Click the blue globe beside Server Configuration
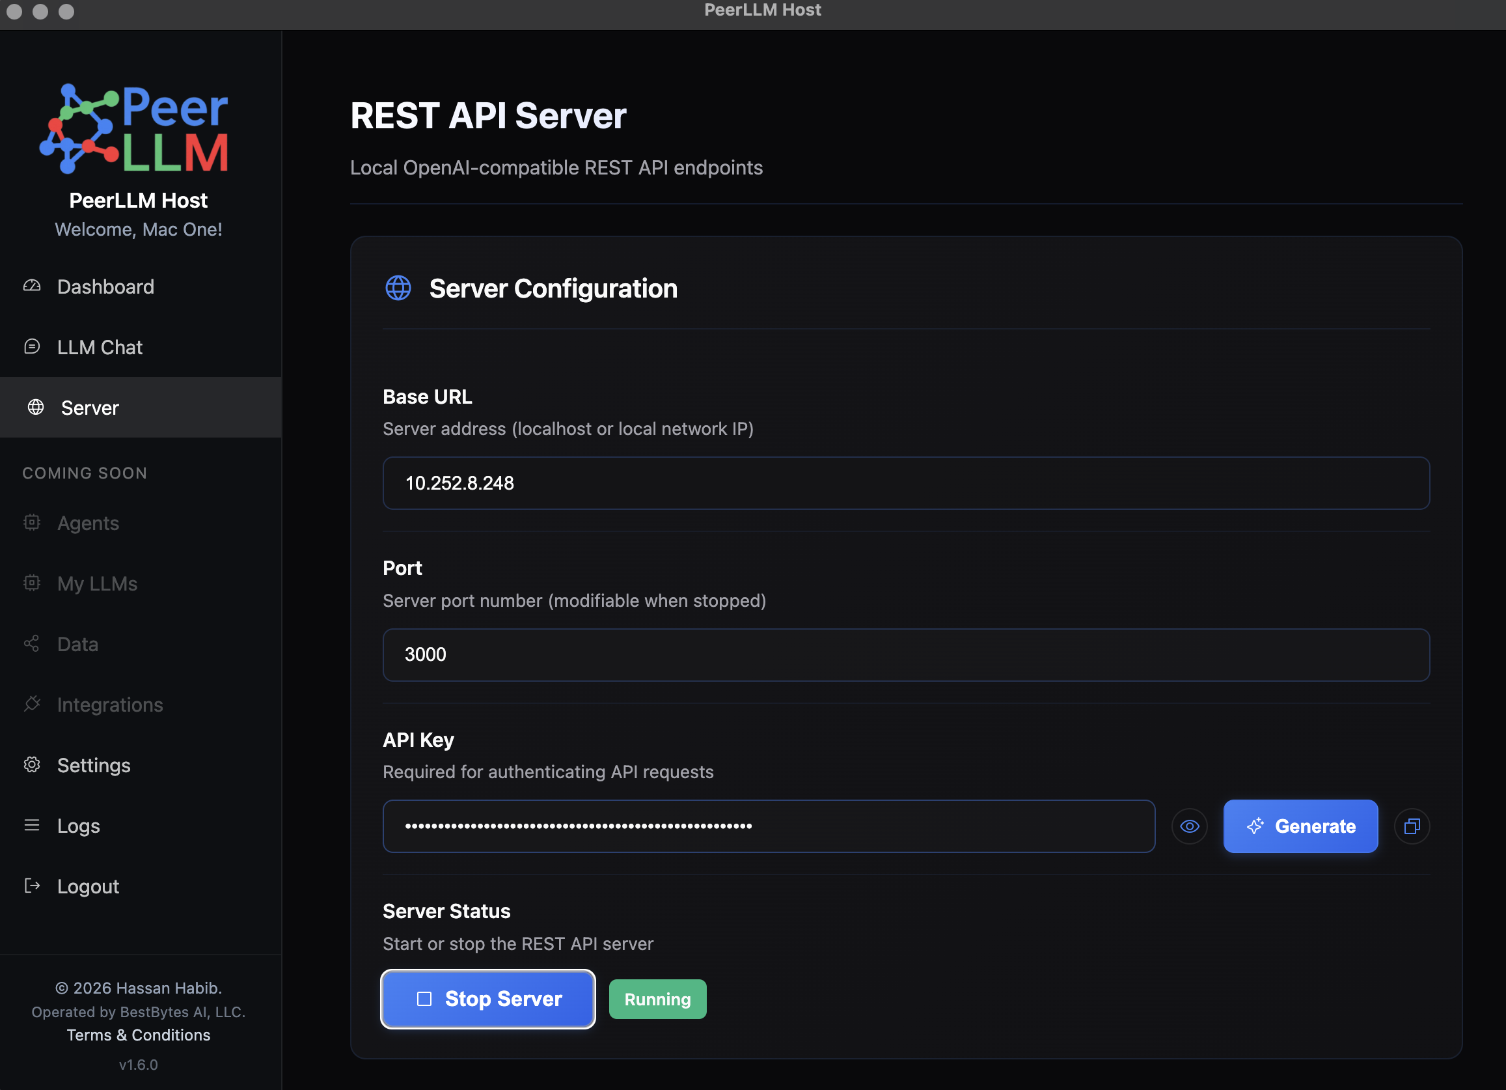Screen dimensions: 1506x1090 (398, 288)
